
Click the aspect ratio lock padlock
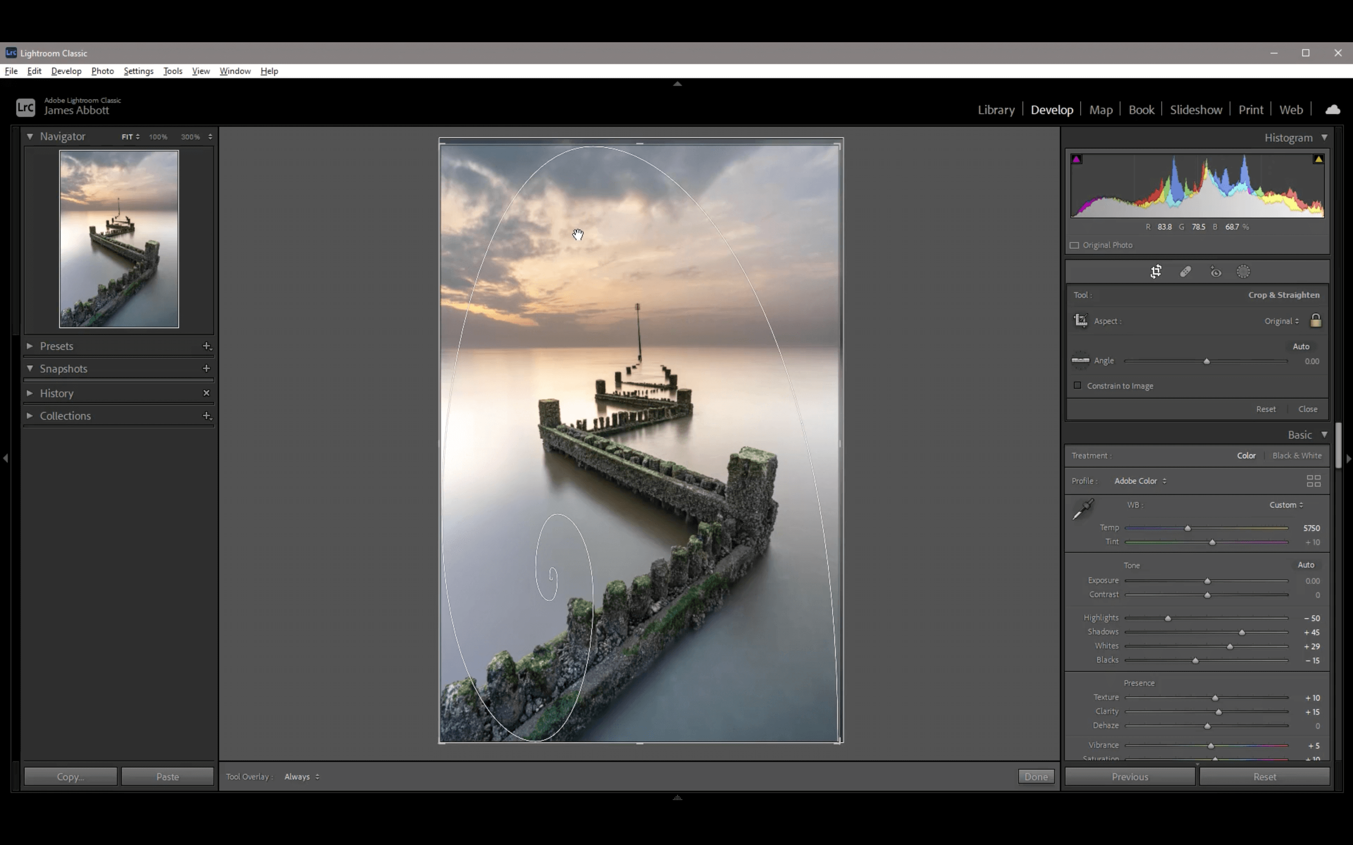click(1315, 321)
